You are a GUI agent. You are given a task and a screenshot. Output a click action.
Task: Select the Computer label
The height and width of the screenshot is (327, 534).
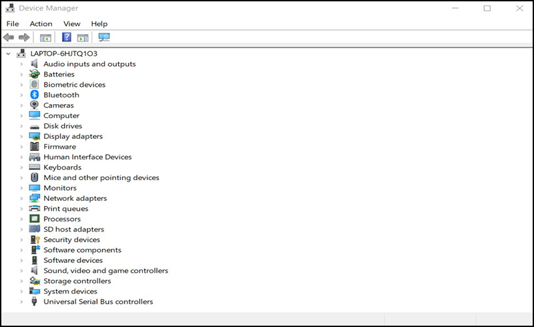pos(61,116)
